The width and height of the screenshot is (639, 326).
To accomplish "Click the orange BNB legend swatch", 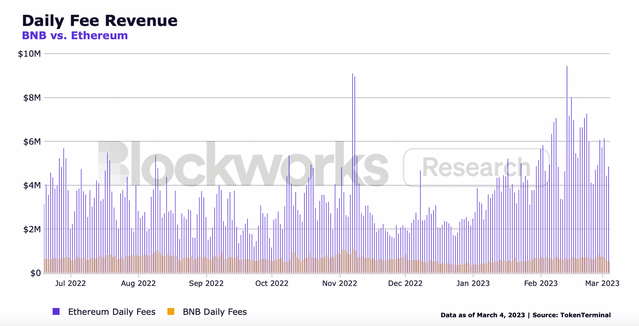I will click(171, 311).
